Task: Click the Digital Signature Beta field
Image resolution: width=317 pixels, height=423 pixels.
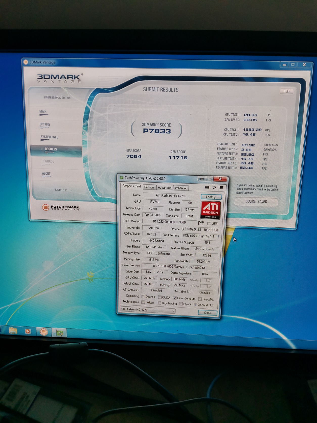Action: pyautogui.click(x=205, y=274)
